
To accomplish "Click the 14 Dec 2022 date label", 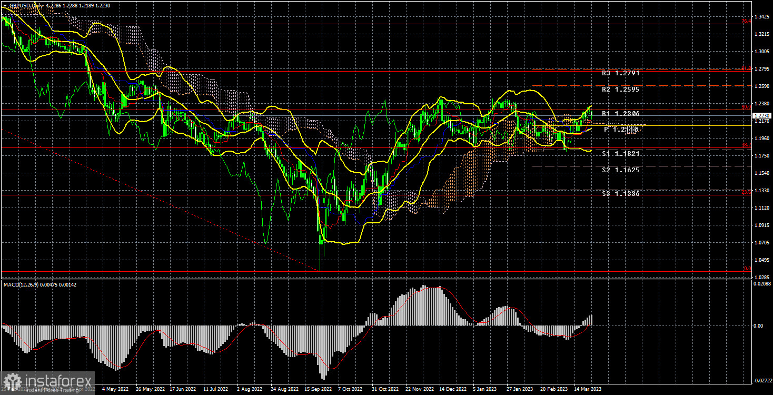I will coord(452,389).
